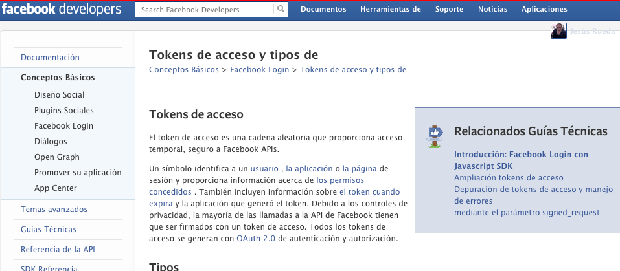This screenshot has width=620, height=271.
Task: Go to Temas avanzados
Action: tap(54, 210)
